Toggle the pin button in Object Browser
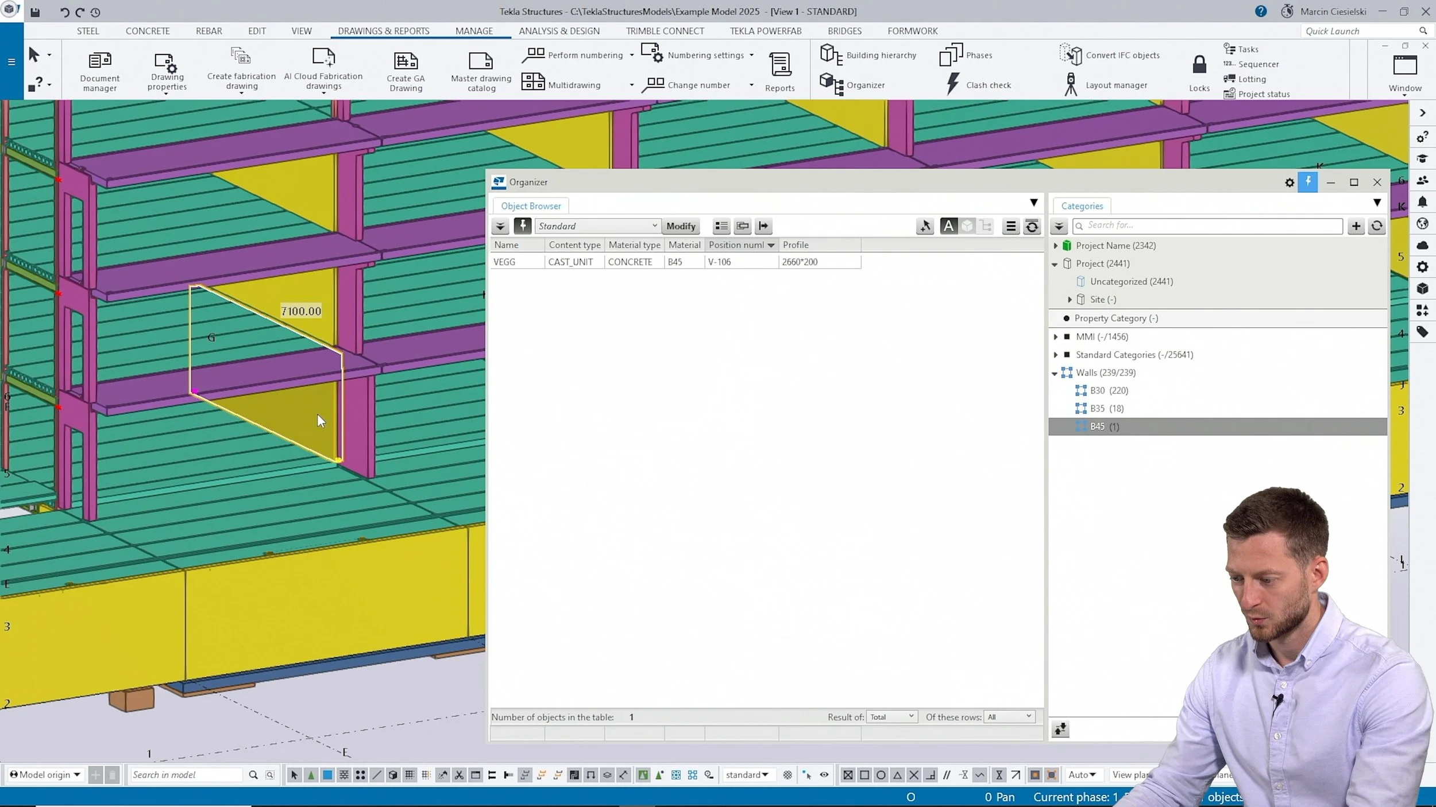Screen dimensions: 1436x807 [x=522, y=226]
